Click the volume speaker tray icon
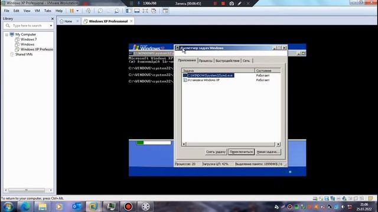Screen dimensions: 378x212 point(343,207)
